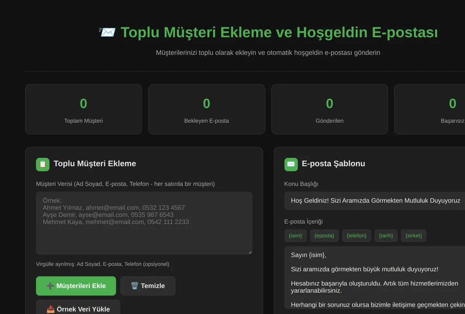Insert the {sirket} placeholder tag
Viewport: 465px width, 314px height.
[x=413, y=235]
